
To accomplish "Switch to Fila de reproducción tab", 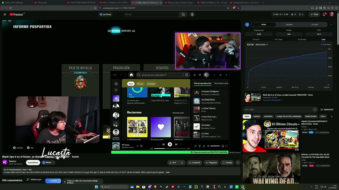I will click(x=203, y=83).
